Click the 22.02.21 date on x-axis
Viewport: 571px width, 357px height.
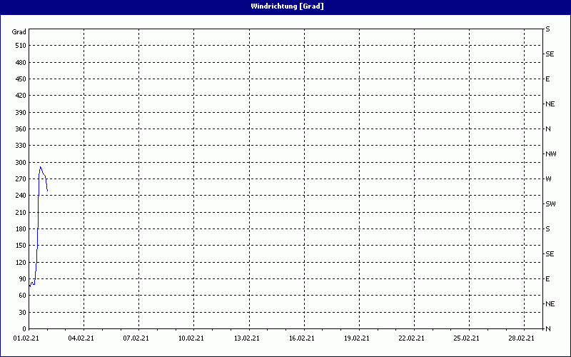pyautogui.click(x=411, y=338)
